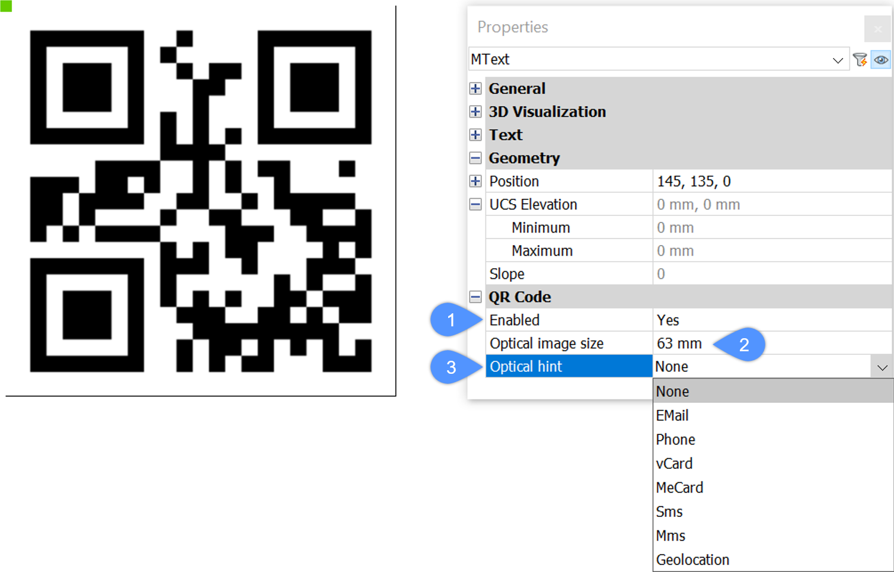Screen dimensions: 894x572
Task: Close the Properties panel
Action: pos(877,28)
